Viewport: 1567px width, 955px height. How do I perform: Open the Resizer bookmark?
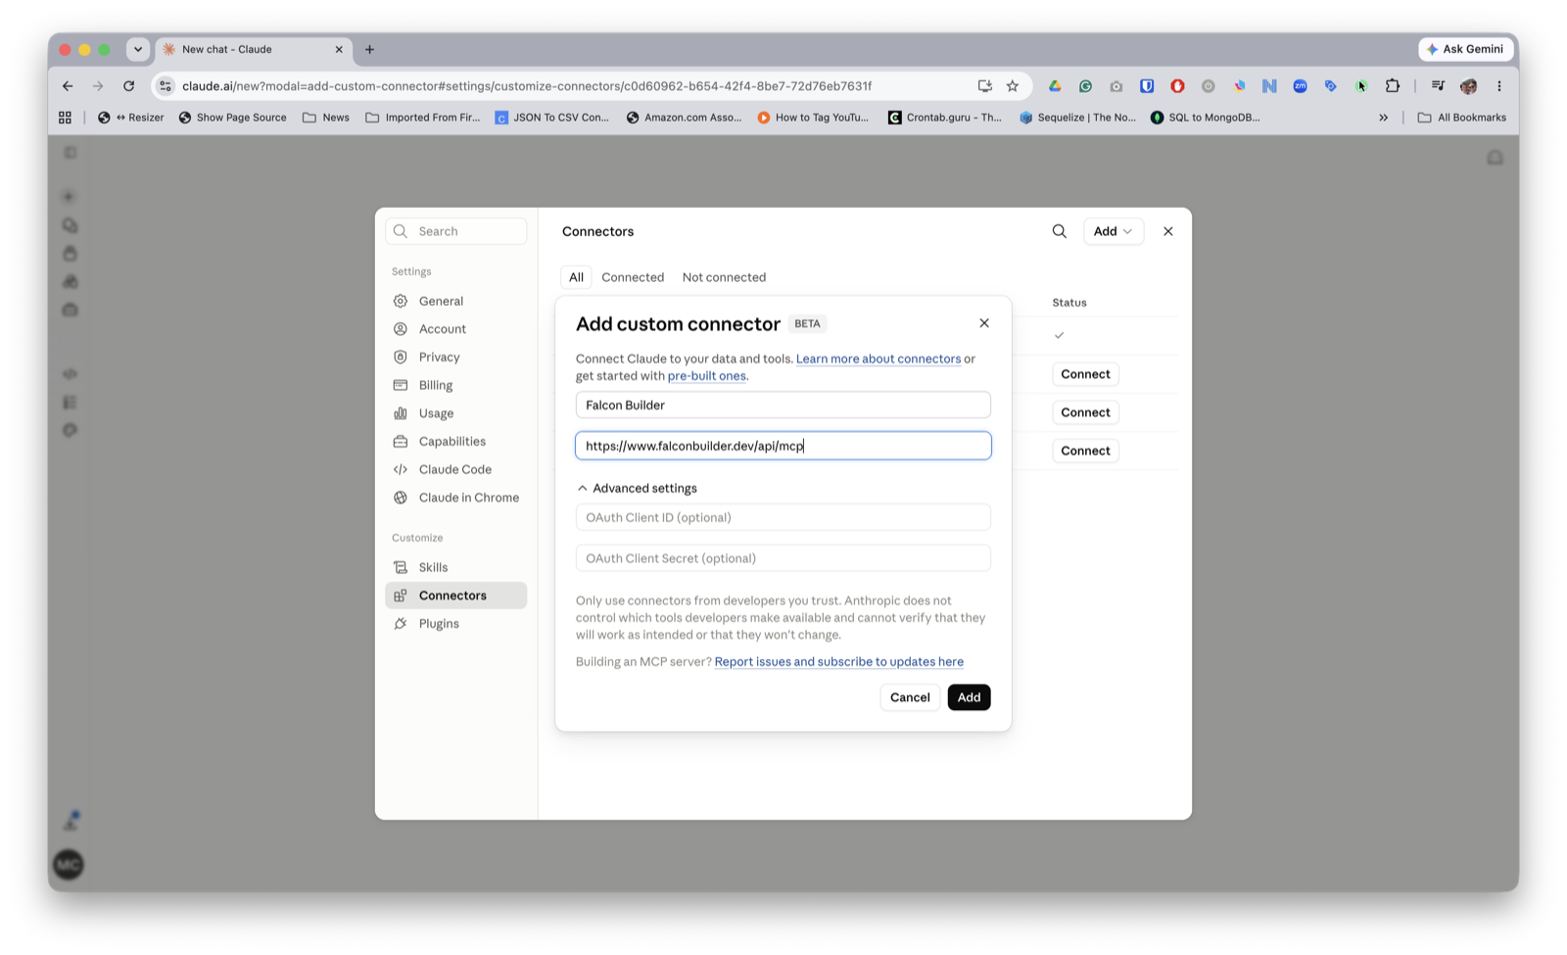(x=130, y=118)
